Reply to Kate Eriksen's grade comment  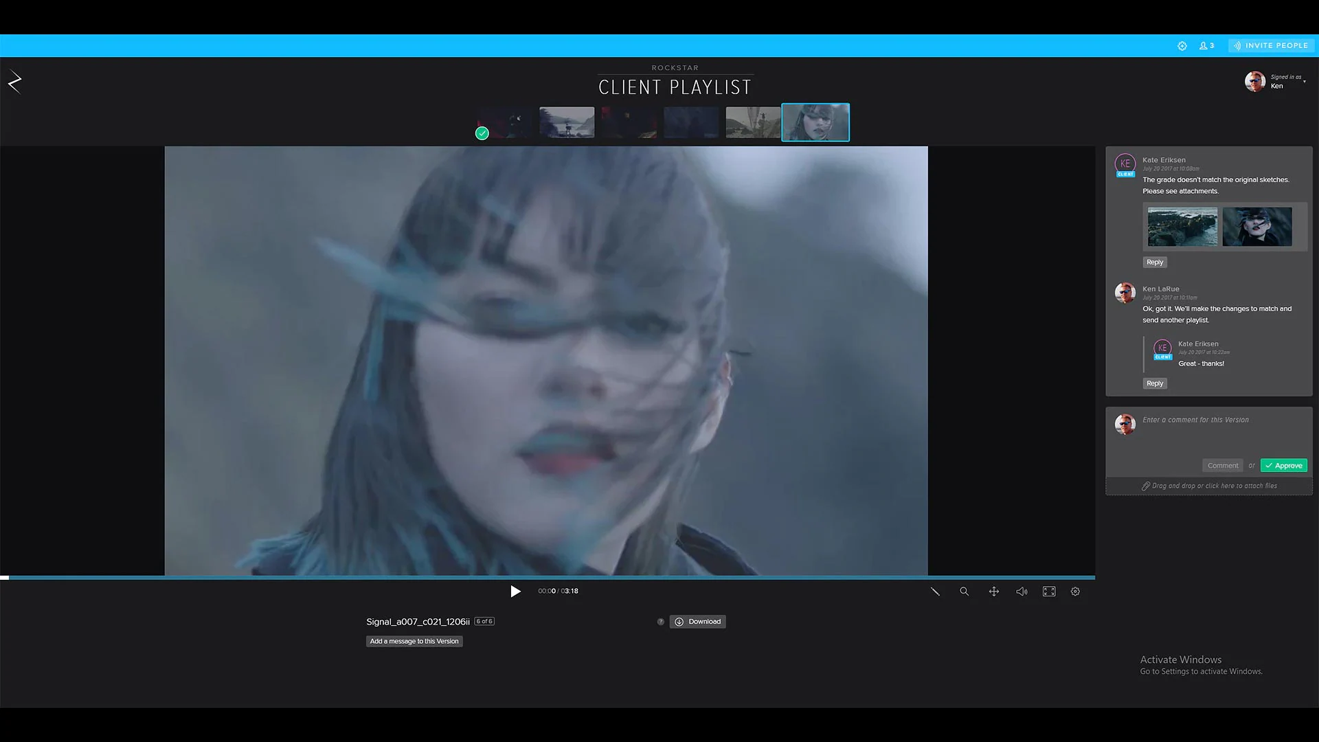click(1155, 262)
